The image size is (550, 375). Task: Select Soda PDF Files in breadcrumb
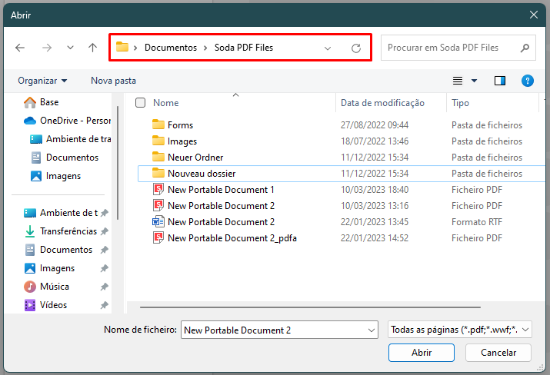244,48
